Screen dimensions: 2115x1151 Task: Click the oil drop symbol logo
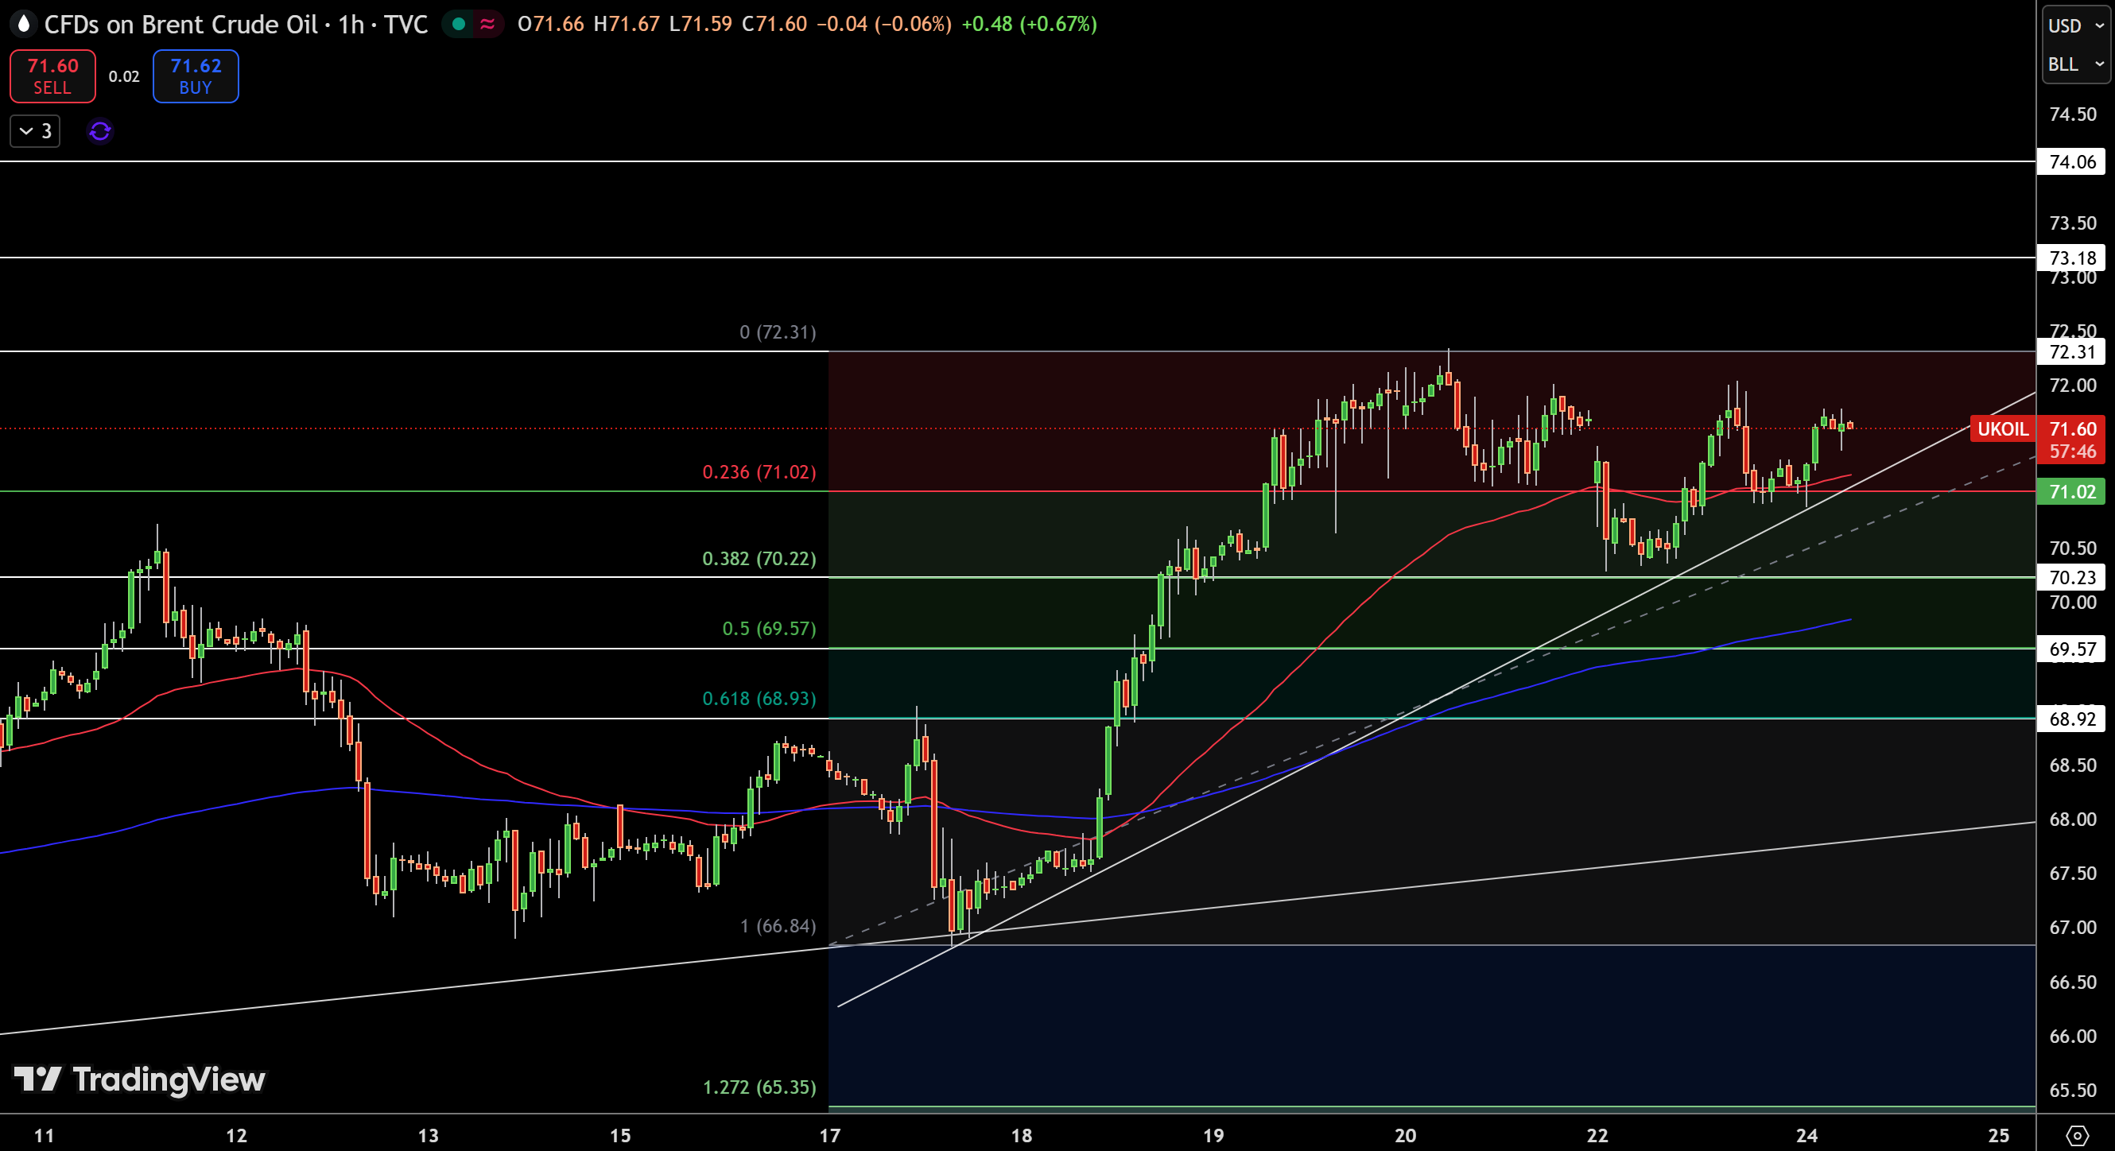click(x=24, y=24)
